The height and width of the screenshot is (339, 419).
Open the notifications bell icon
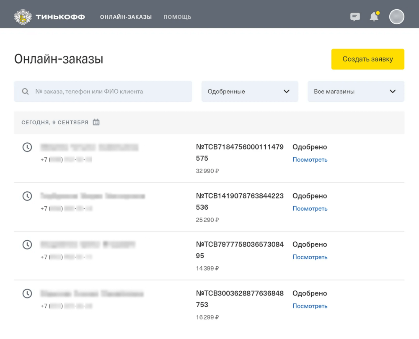point(374,17)
